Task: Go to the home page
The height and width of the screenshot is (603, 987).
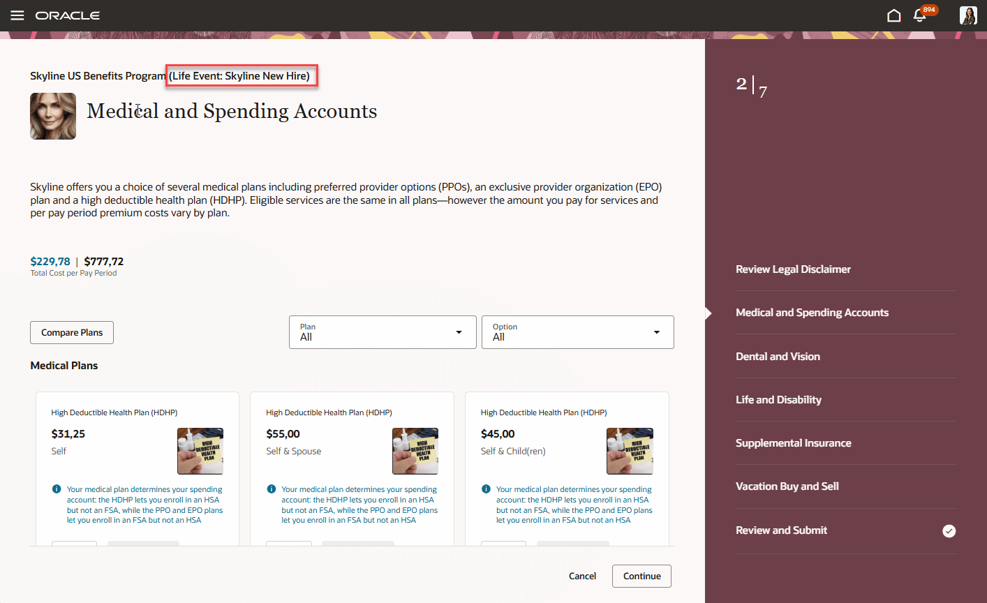Action: point(894,15)
